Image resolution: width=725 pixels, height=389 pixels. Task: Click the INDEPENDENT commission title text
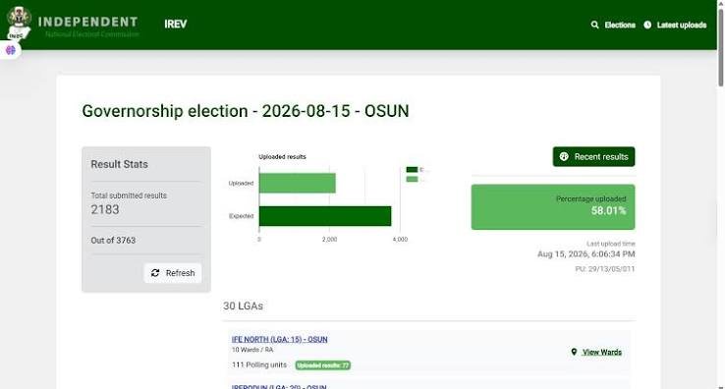[x=87, y=22]
